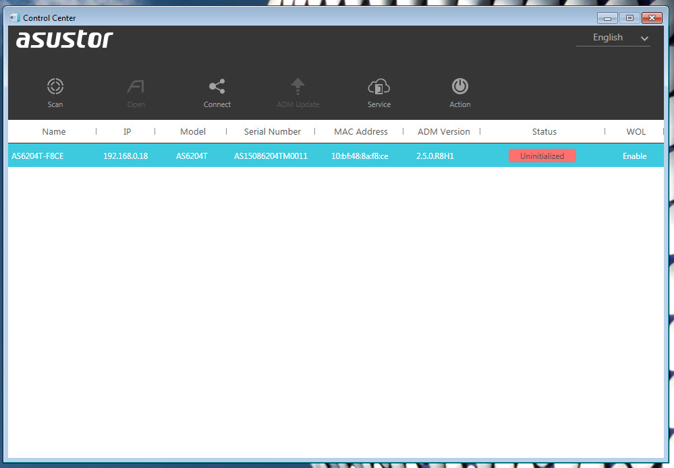Click the Control Center title bar icon
674x468 pixels.
click(x=15, y=18)
